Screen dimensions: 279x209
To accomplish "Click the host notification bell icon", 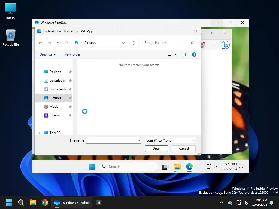I will click(x=272, y=202).
